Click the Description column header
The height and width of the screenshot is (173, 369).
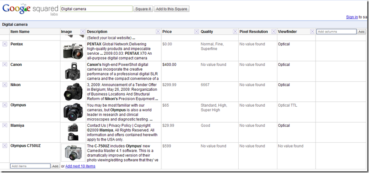97,32
